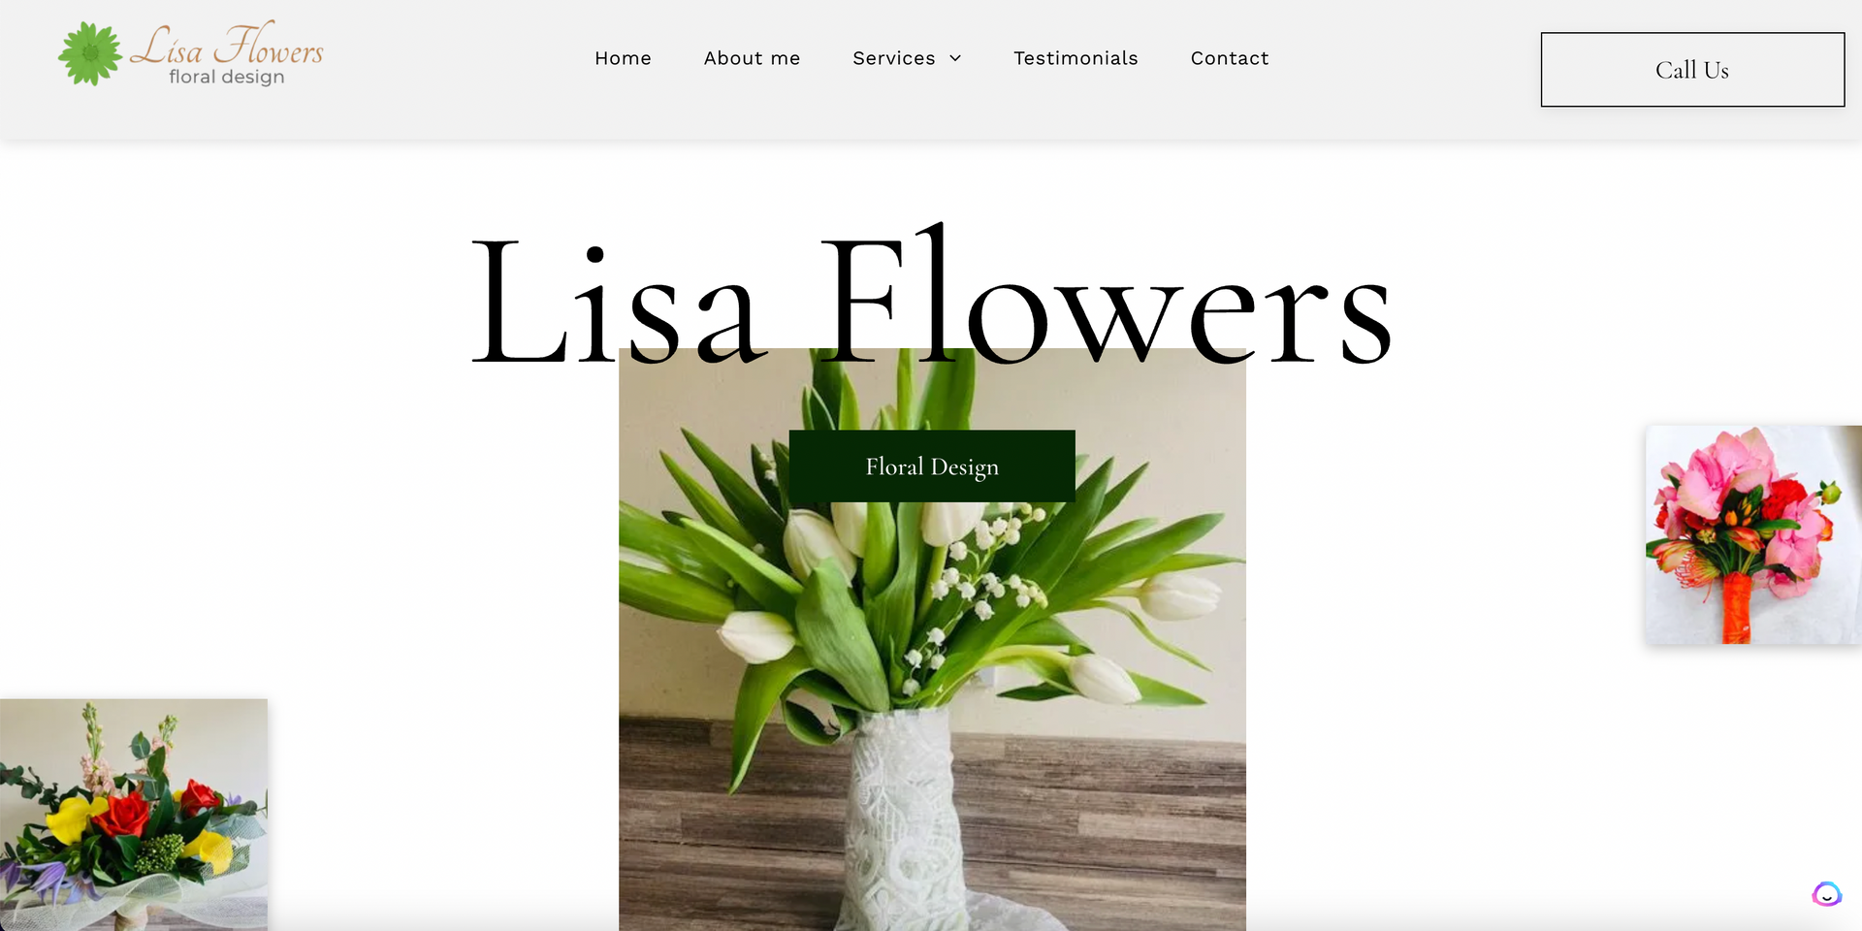This screenshot has width=1862, height=931.
Task: Expand the Services dropdown chevron
Action: (x=955, y=58)
